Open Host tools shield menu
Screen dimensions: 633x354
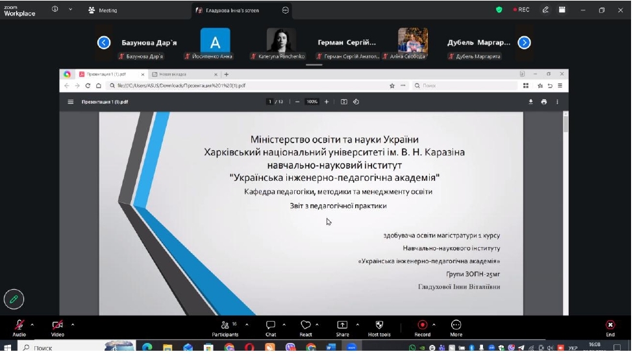coord(379,329)
